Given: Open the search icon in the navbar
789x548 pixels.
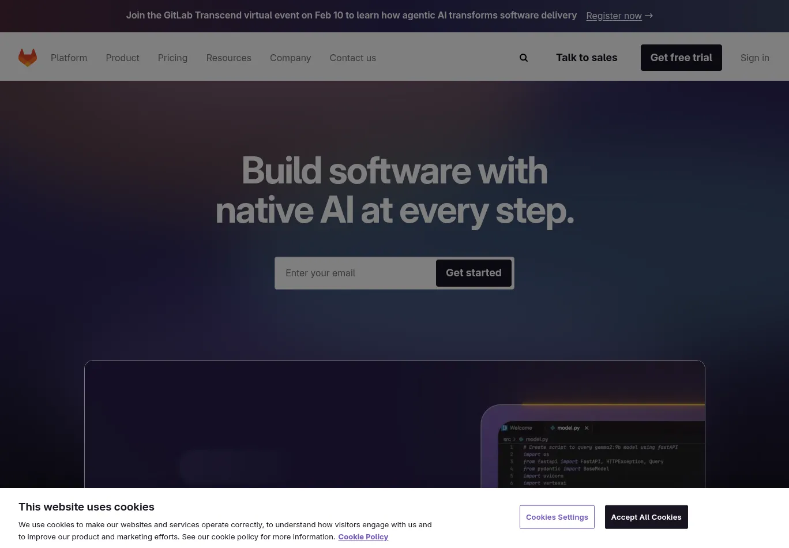Looking at the screenshot, I should pyautogui.click(x=523, y=57).
